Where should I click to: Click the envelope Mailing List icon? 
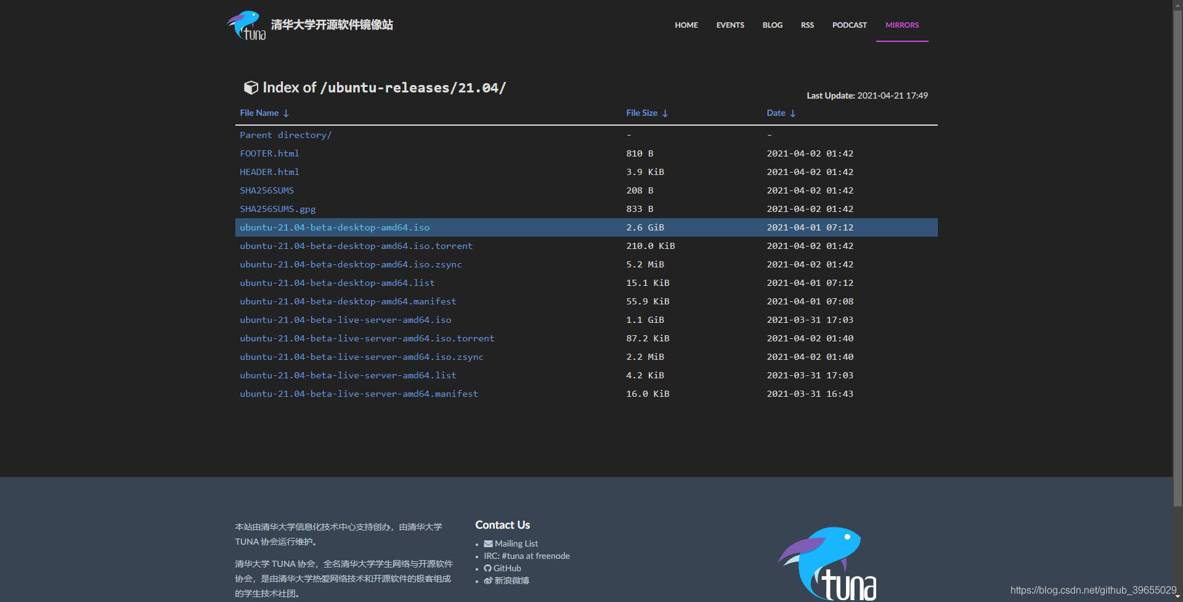pos(488,543)
